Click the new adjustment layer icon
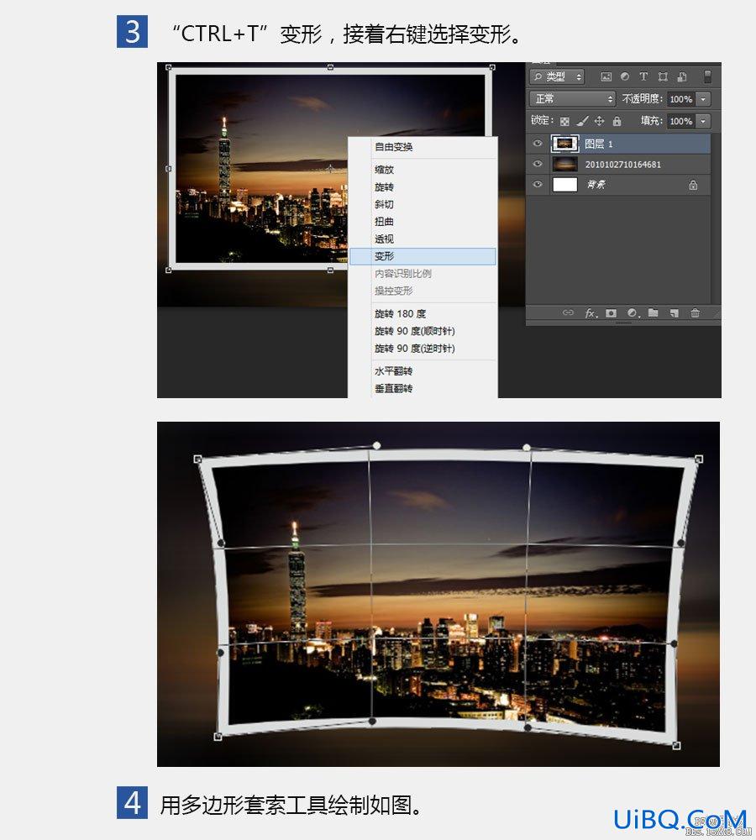 (633, 312)
